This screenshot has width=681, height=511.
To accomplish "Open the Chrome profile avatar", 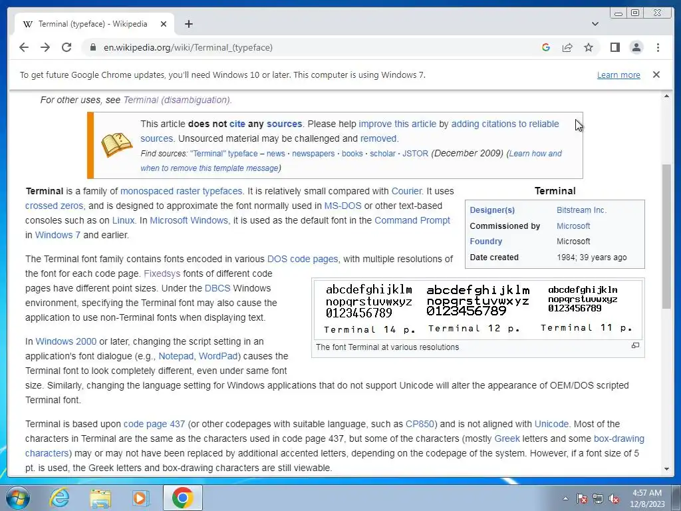I will [636, 47].
